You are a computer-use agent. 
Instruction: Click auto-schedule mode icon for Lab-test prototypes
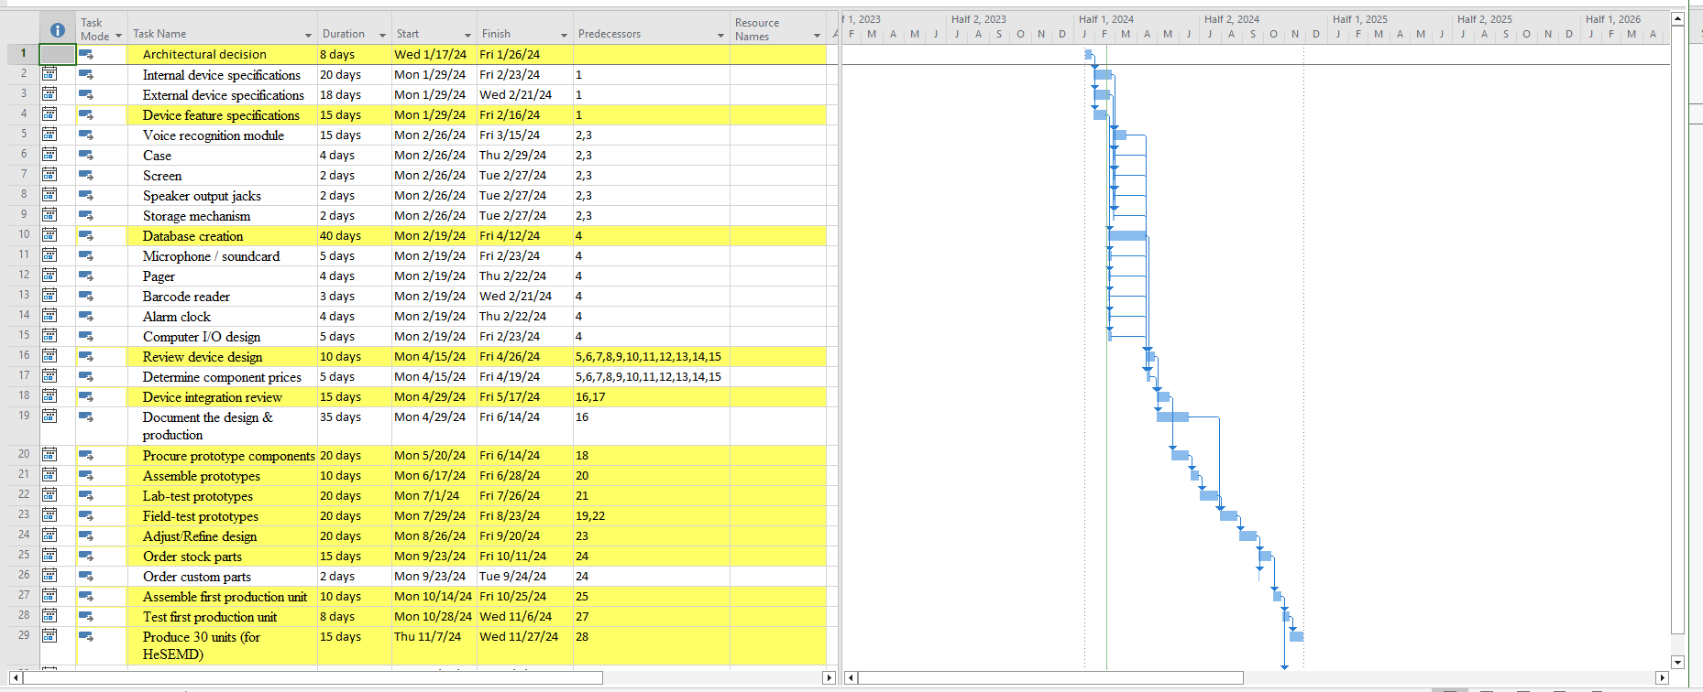86,496
